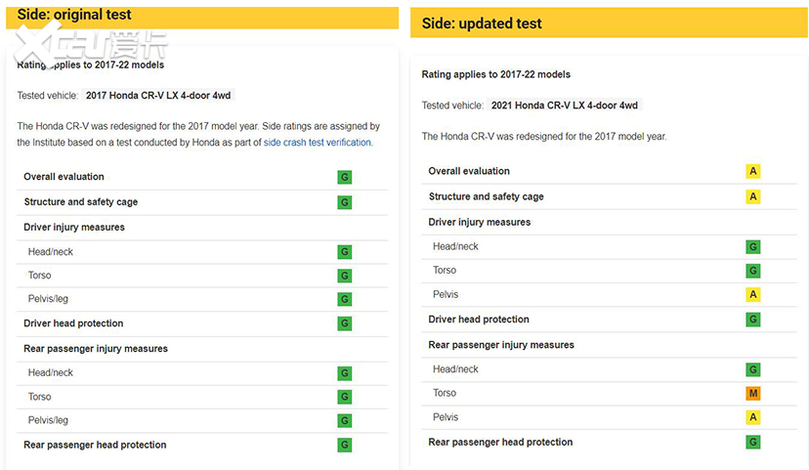
Task: Click 'Rating applies to 2017-22 models' in updated test
Action: point(495,74)
